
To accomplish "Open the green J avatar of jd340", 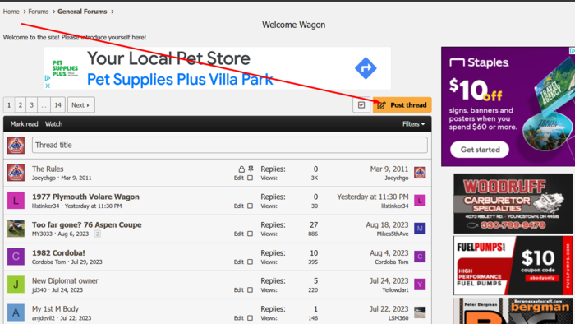I will click(16, 285).
